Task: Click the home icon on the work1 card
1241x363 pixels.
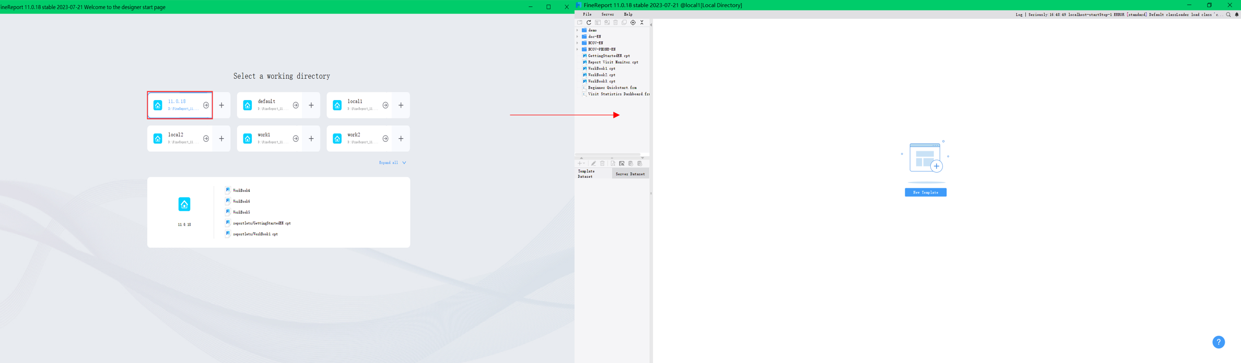Action: coord(248,139)
